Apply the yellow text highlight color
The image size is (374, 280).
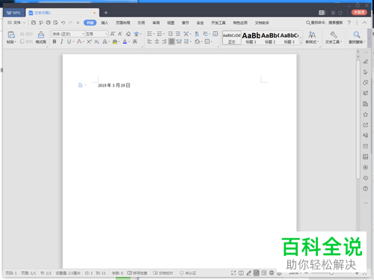pyautogui.click(x=114, y=42)
